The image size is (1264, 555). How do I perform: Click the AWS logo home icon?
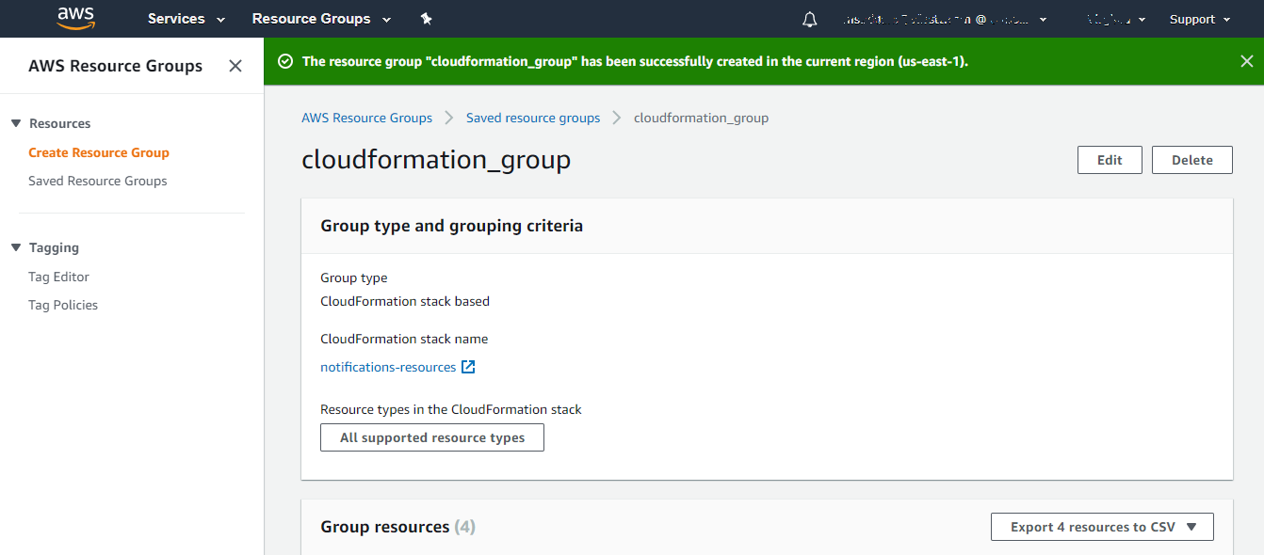pos(75,18)
